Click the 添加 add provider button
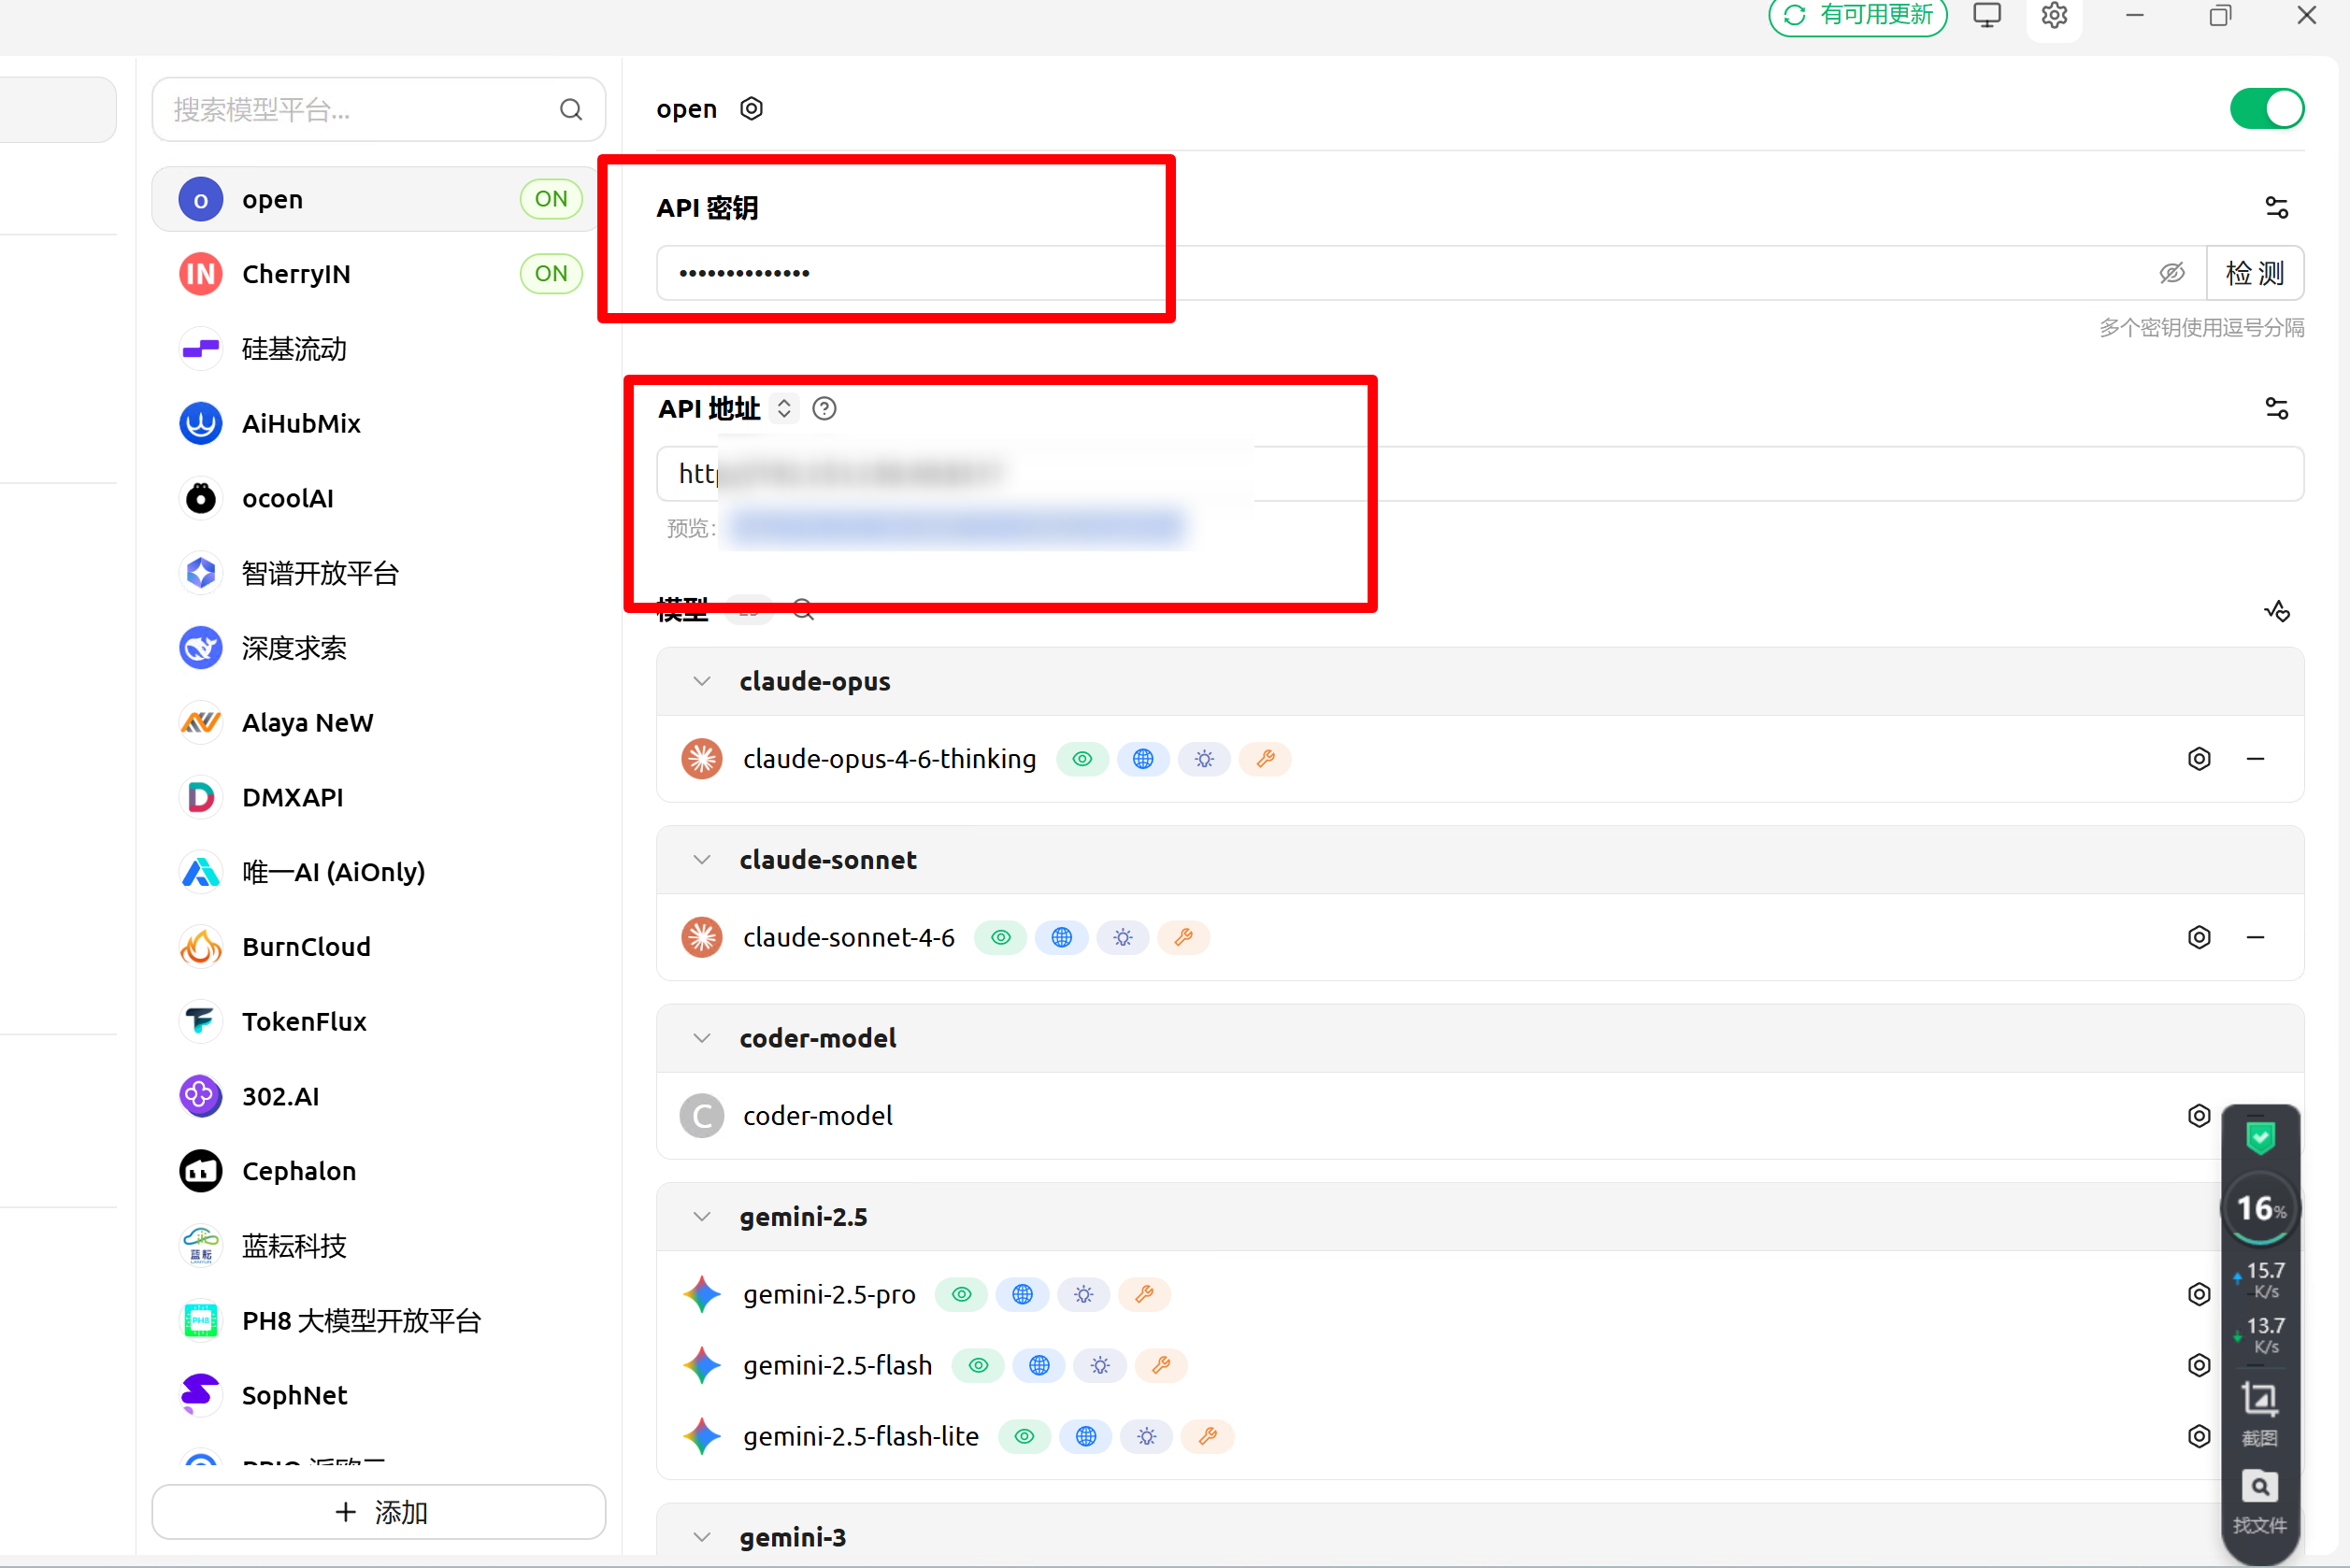Image resolution: width=2350 pixels, height=1568 pixels. pos(380,1511)
